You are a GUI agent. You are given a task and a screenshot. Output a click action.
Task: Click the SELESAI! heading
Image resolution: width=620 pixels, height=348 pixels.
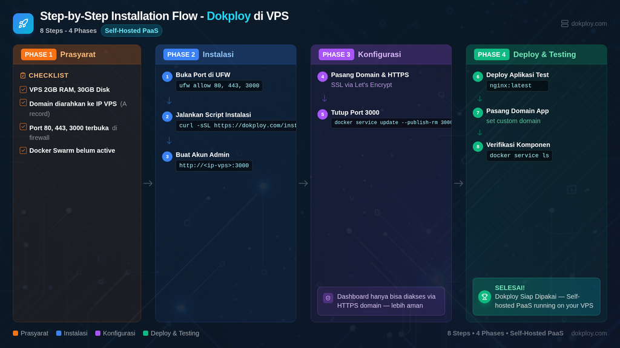point(510,288)
